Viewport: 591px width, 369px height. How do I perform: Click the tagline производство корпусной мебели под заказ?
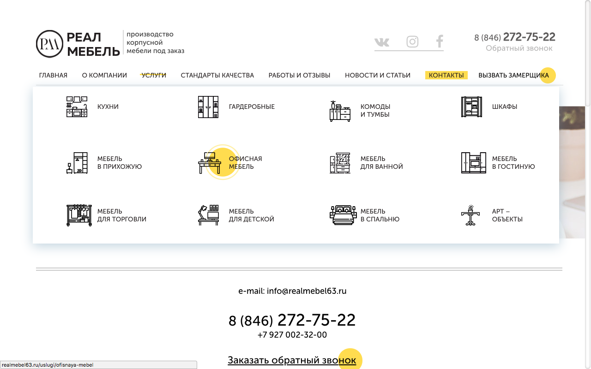click(x=156, y=43)
